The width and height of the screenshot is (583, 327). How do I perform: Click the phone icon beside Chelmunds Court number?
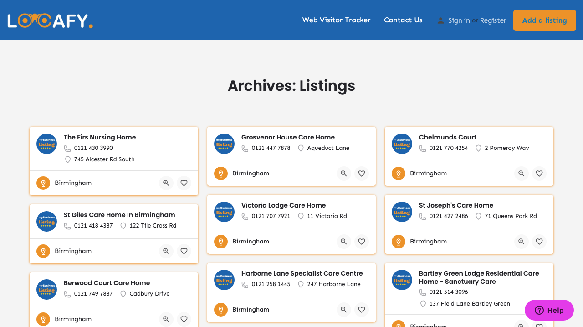pyautogui.click(x=422, y=148)
